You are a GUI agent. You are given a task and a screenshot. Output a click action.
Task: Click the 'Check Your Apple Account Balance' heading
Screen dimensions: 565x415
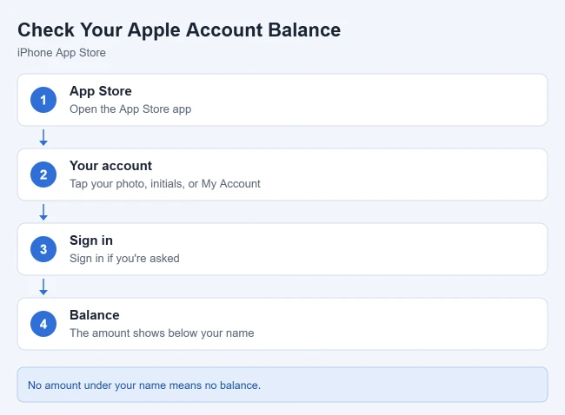[179, 30]
